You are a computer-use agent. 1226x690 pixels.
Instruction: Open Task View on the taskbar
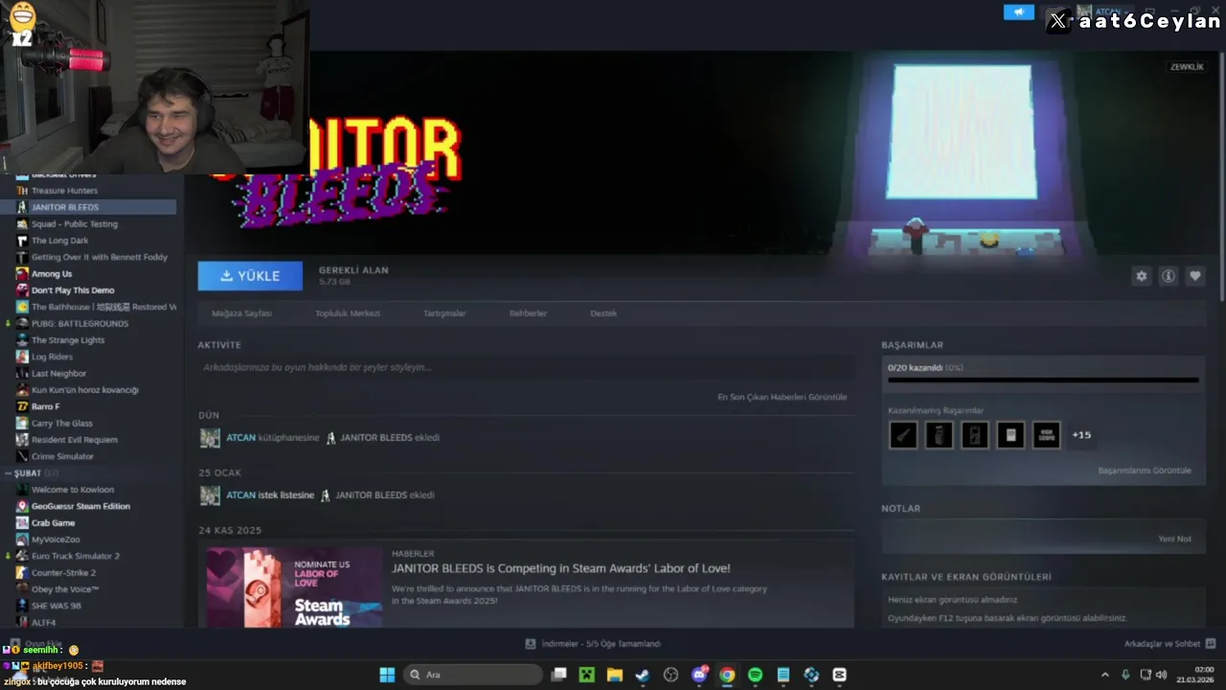coord(559,675)
